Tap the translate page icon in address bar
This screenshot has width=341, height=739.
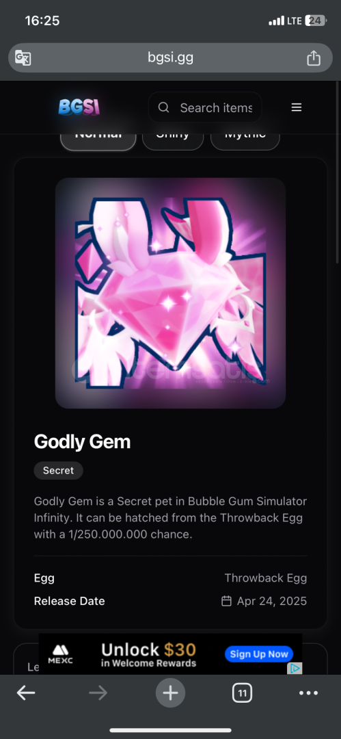tap(23, 57)
